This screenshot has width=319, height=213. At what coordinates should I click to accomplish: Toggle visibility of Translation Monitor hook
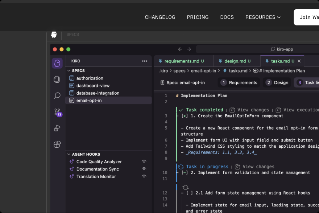(144, 176)
